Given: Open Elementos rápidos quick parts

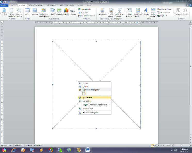Looking at the screenshot, I should (x=138, y=12).
